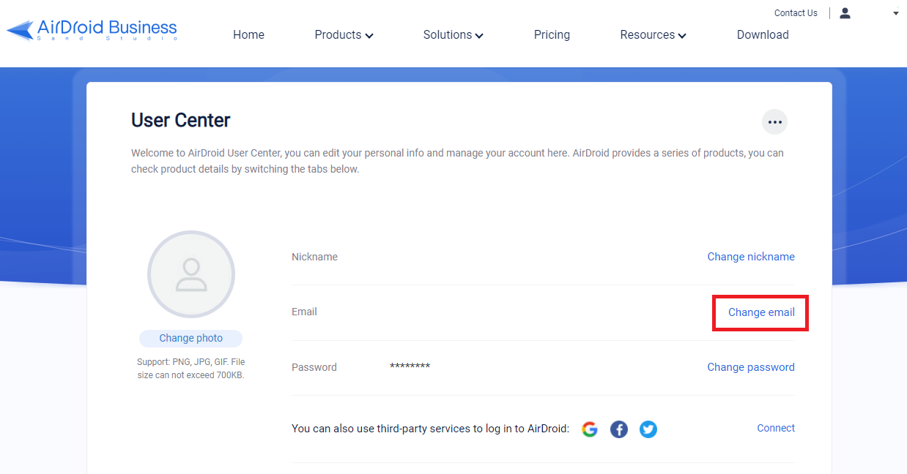Screen dimensions: 907x474
Task: Click the Change photo button
Action: [x=191, y=338]
